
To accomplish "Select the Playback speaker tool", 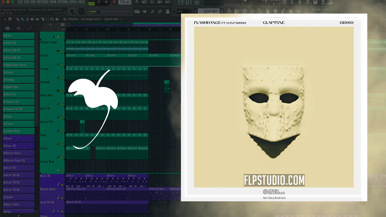I will [57, 19].
